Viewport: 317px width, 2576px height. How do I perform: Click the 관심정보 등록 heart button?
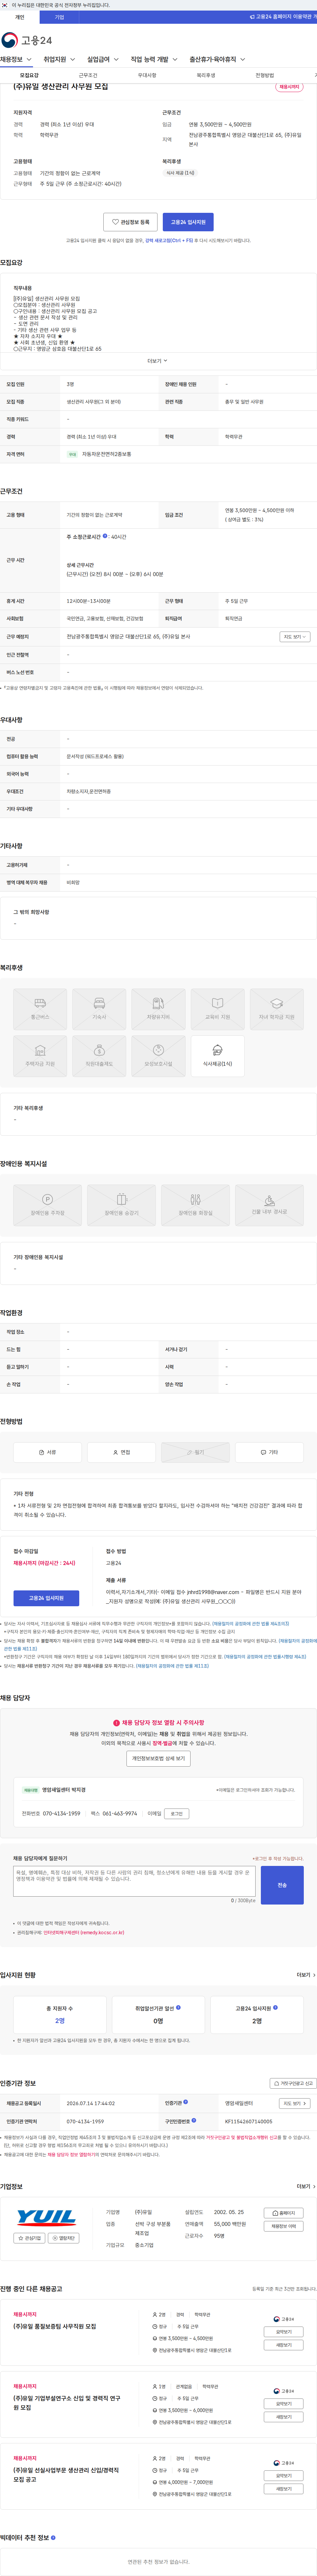[130, 222]
